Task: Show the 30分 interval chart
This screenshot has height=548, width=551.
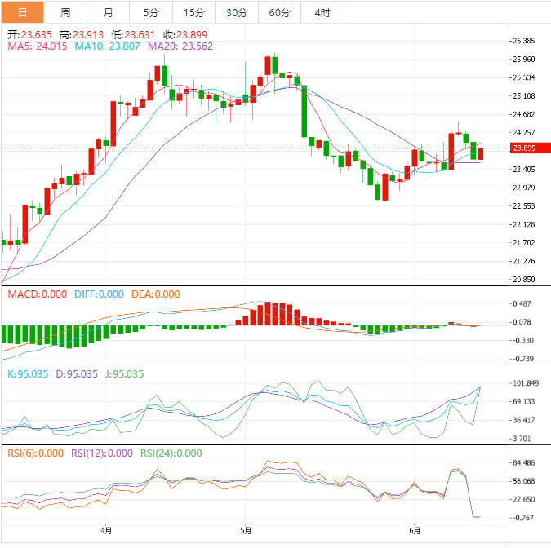Action: (237, 12)
